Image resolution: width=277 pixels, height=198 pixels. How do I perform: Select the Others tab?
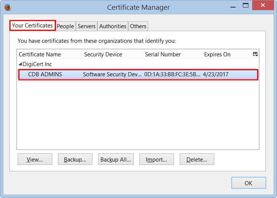coord(138,26)
